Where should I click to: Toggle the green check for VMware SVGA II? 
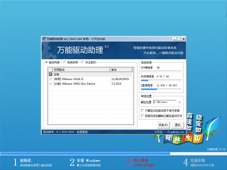click(51, 79)
